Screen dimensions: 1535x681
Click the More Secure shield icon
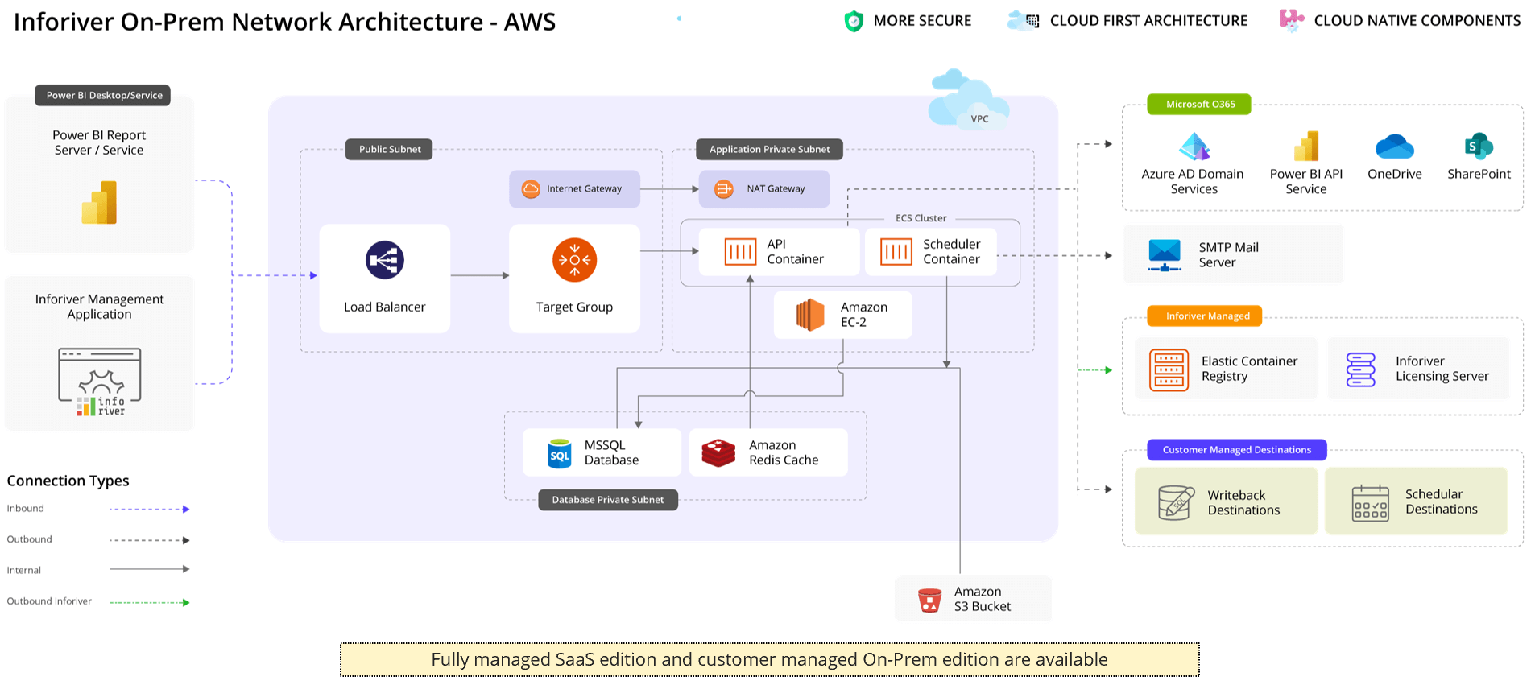click(x=854, y=22)
